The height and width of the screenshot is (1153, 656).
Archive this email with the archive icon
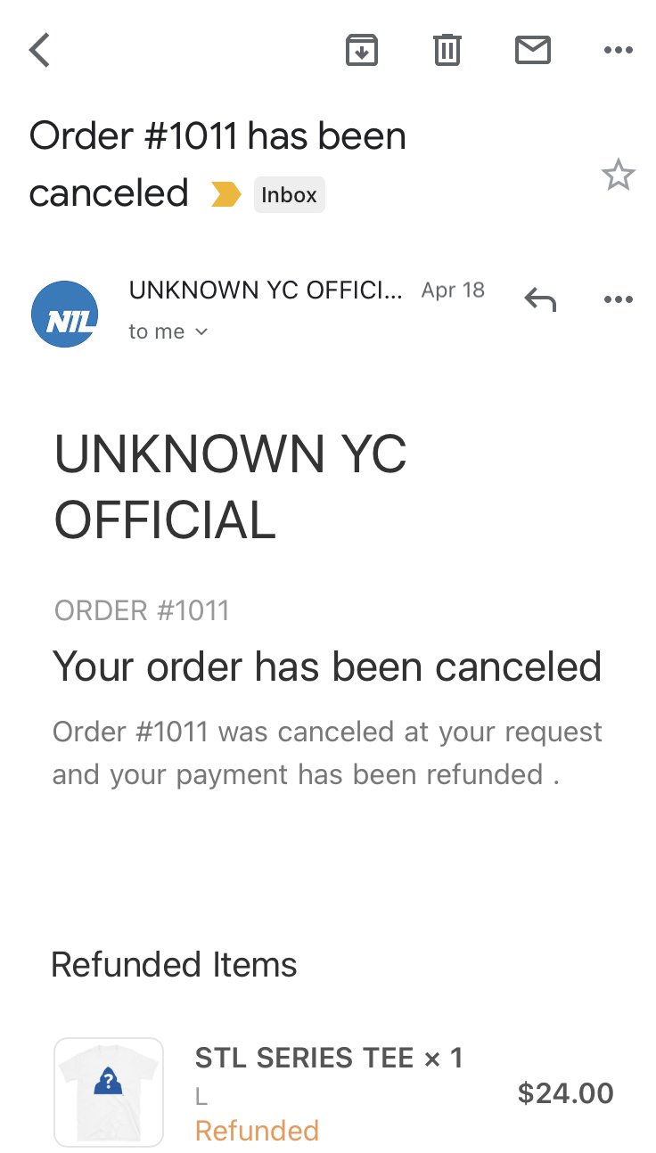tap(362, 50)
